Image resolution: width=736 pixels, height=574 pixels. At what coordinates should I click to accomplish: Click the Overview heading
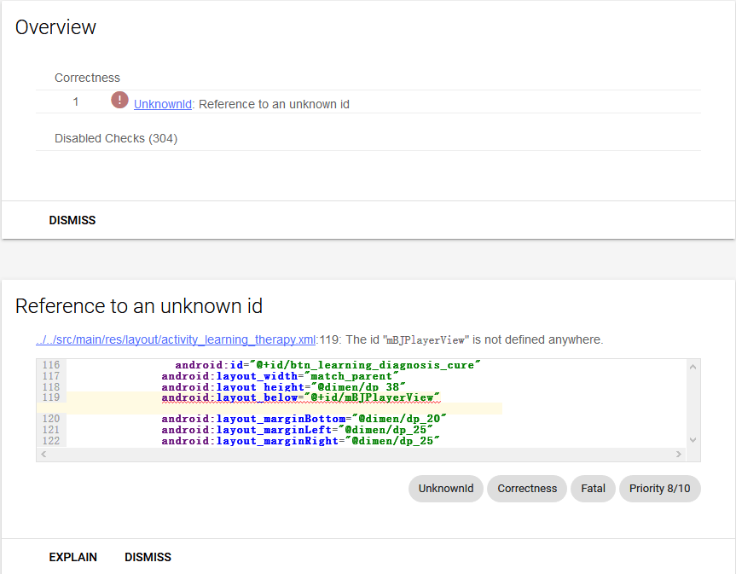tap(55, 27)
